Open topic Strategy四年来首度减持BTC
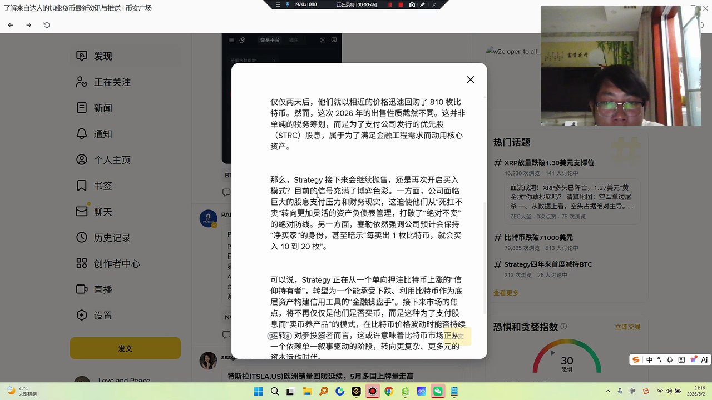Viewport: 712px width, 400px height. point(548,264)
